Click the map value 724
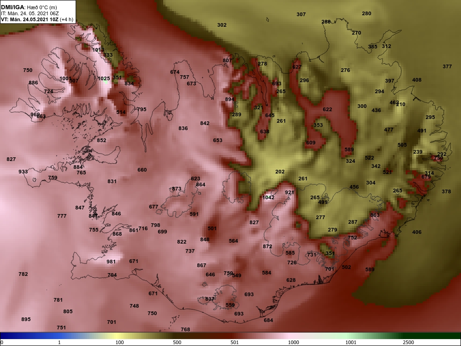 [48, 91]
